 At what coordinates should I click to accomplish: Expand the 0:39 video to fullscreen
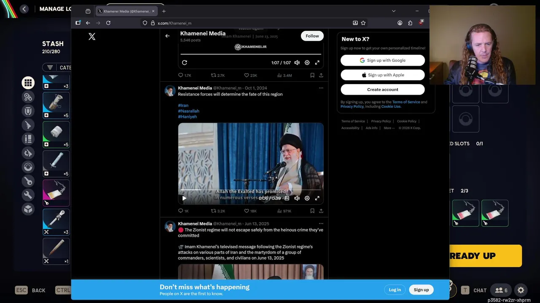[x=317, y=198]
